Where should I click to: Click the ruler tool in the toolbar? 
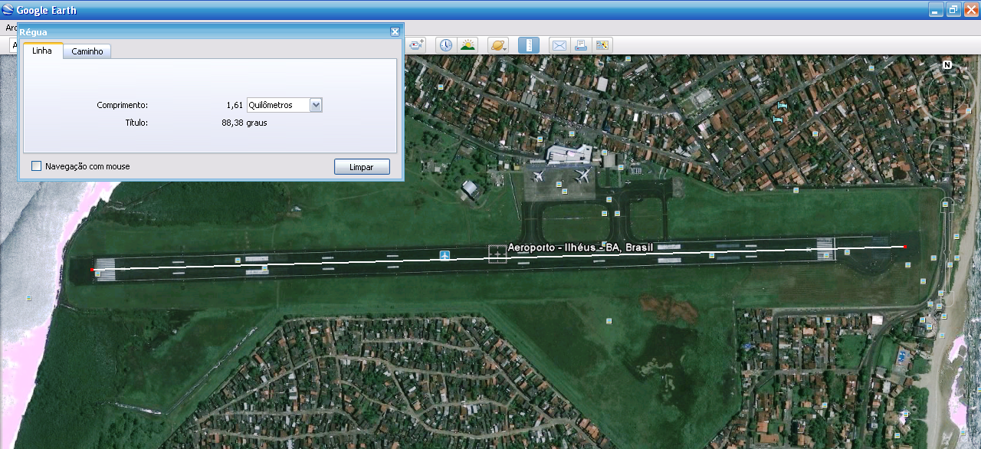coord(529,45)
